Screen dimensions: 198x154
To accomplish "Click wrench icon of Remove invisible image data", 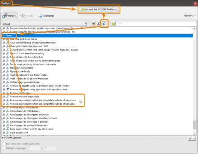I will (7, 96).
